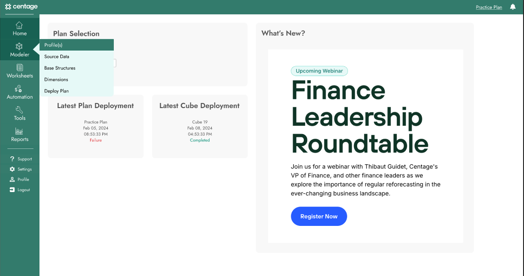Open the Reports chart icon
Screen dimensions: 524x276
(19, 131)
